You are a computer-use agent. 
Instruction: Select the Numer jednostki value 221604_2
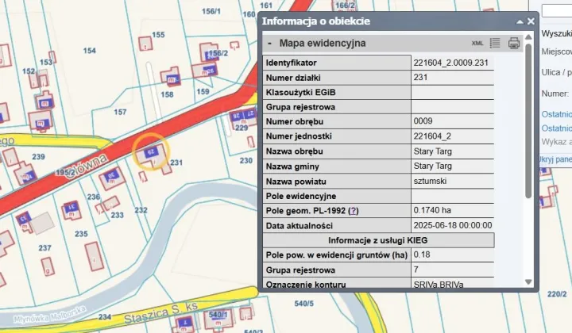point(432,136)
